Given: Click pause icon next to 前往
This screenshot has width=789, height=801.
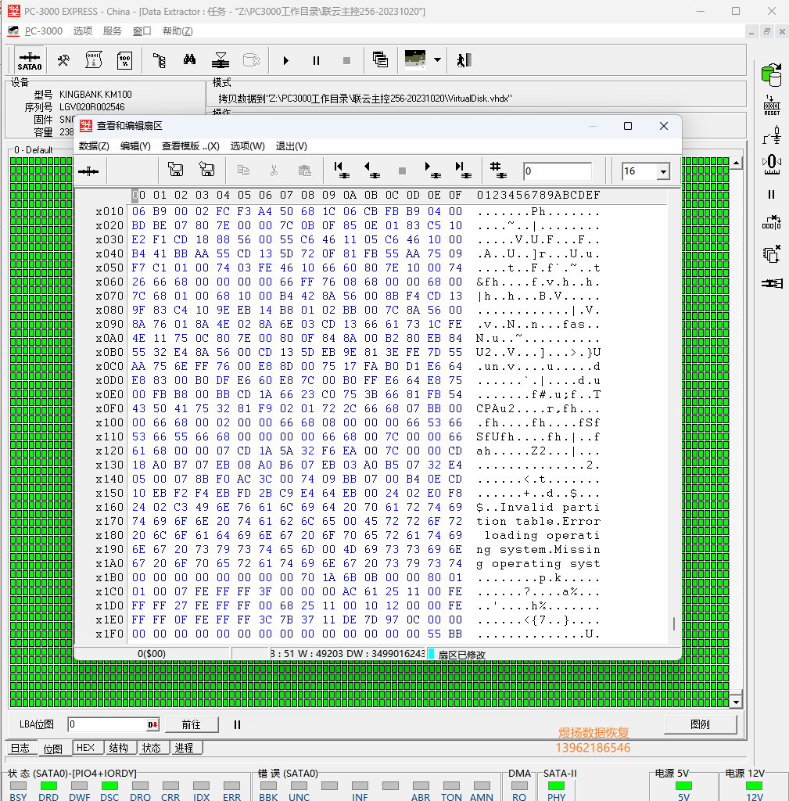Looking at the screenshot, I should (237, 724).
